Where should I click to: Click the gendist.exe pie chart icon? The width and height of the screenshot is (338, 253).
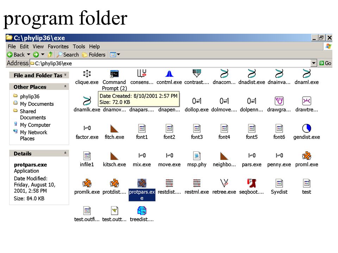tap(307, 128)
